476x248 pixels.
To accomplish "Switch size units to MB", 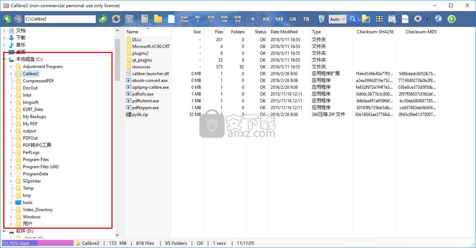I will pyautogui.click(x=279, y=19).
